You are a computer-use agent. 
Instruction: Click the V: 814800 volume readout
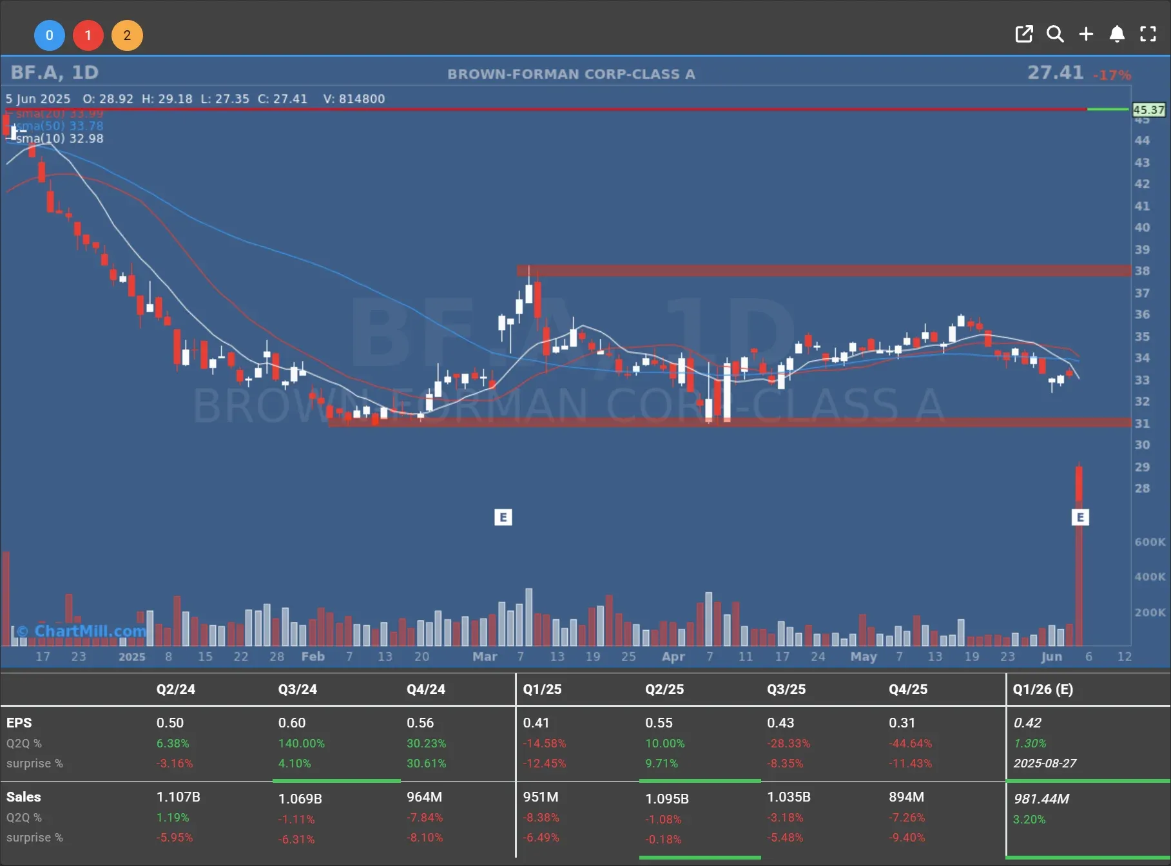pyautogui.click(x=354, y=99)
